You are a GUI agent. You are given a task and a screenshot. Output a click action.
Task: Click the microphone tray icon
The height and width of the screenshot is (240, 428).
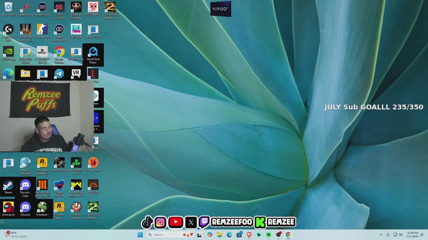coord(388,235)
